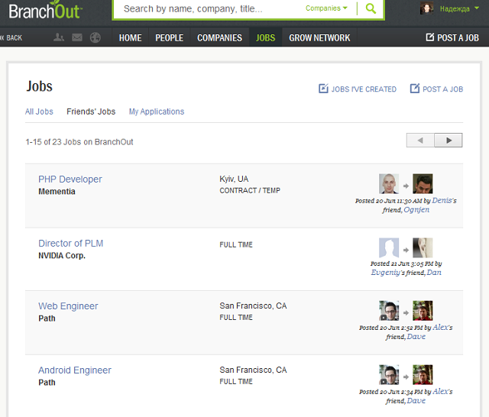The image size is (489, 417).
Task: Open the JOBS navigation tab
Action: tap(265, 37)
